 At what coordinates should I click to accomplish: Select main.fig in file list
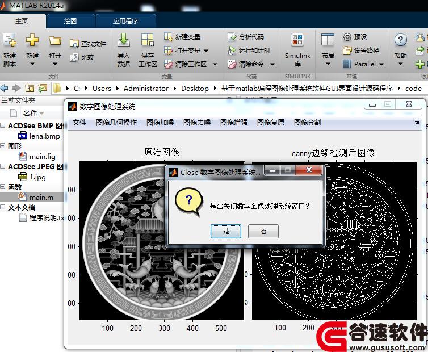[37, 156]
